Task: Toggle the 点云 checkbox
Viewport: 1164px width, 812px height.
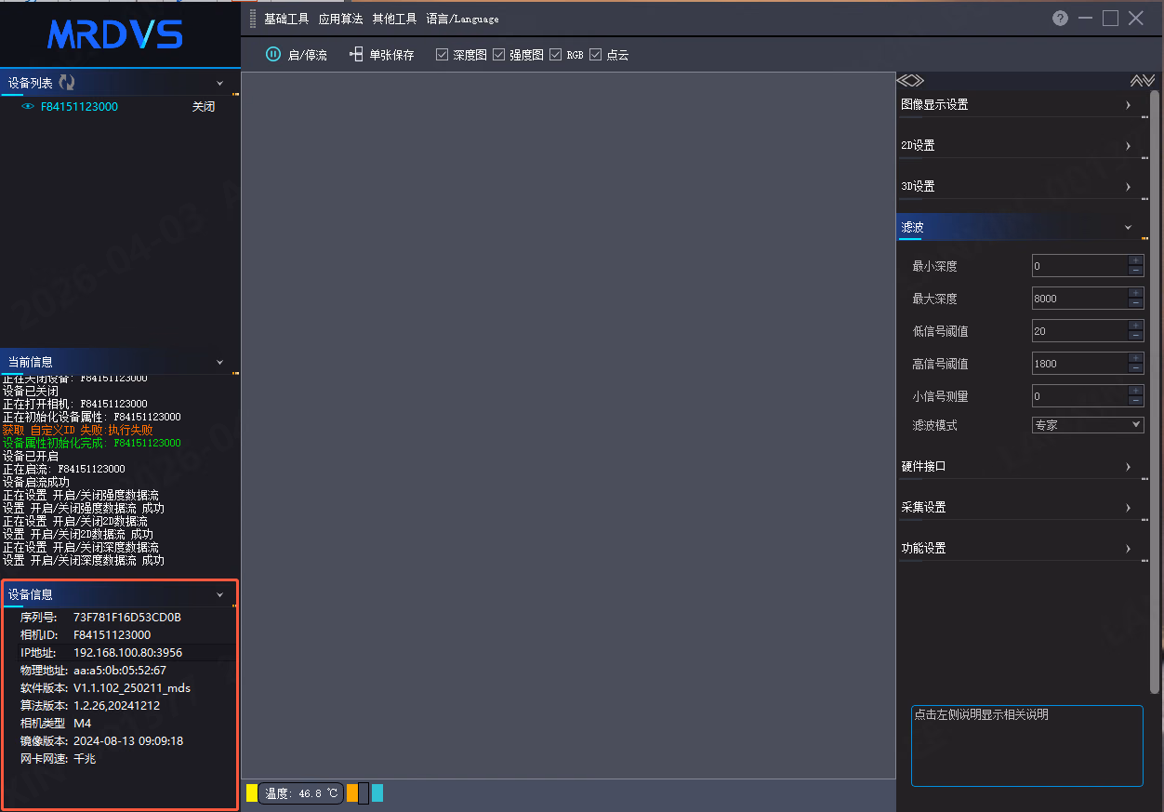Action: click(596, 55)
